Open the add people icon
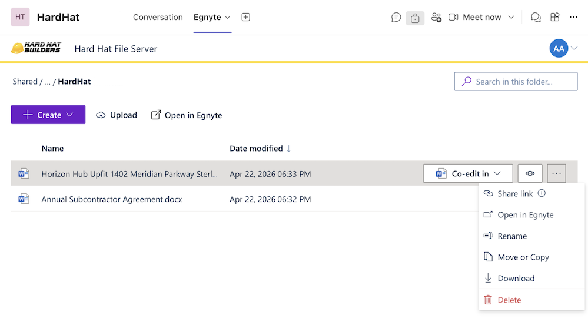 tap(436, 17)
